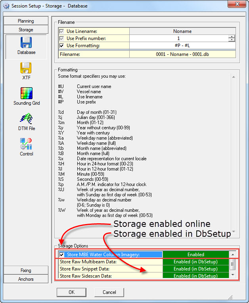Viewport: 249px width, 303px height.
Task: Close the Session Setup dialog
Action: (x=237, y=4)
